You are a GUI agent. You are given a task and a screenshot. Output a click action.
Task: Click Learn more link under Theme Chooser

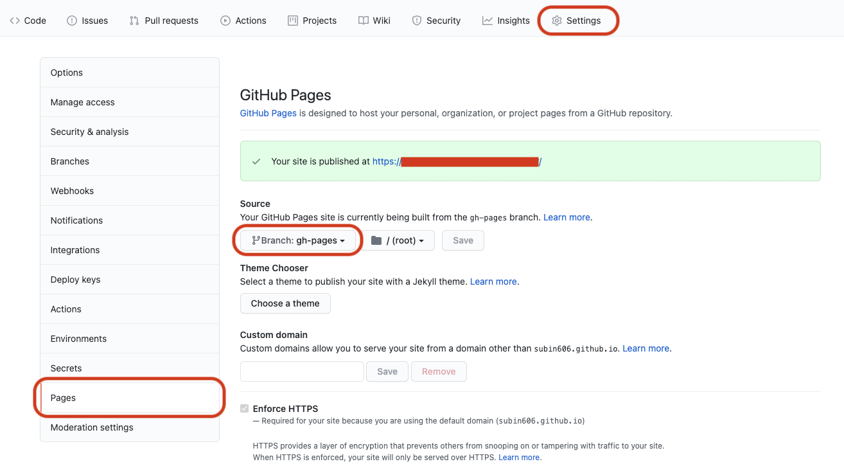tap(493, 281)
